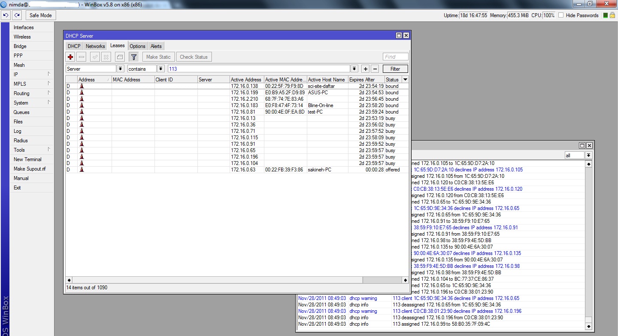618x336 pixels.
Task: Remove filter condition with the minus button
Action: [x=375, y=69]
